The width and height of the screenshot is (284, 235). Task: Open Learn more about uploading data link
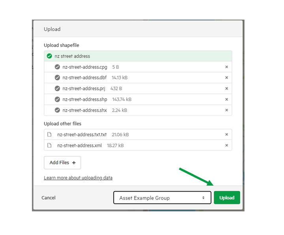click(78, 178)
